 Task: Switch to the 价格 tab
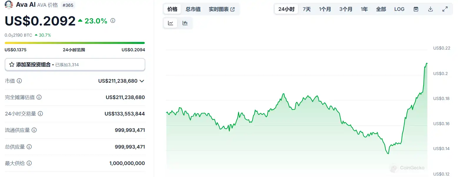tap(172, 9)
